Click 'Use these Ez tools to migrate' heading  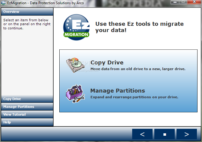(x=139, y=27)
